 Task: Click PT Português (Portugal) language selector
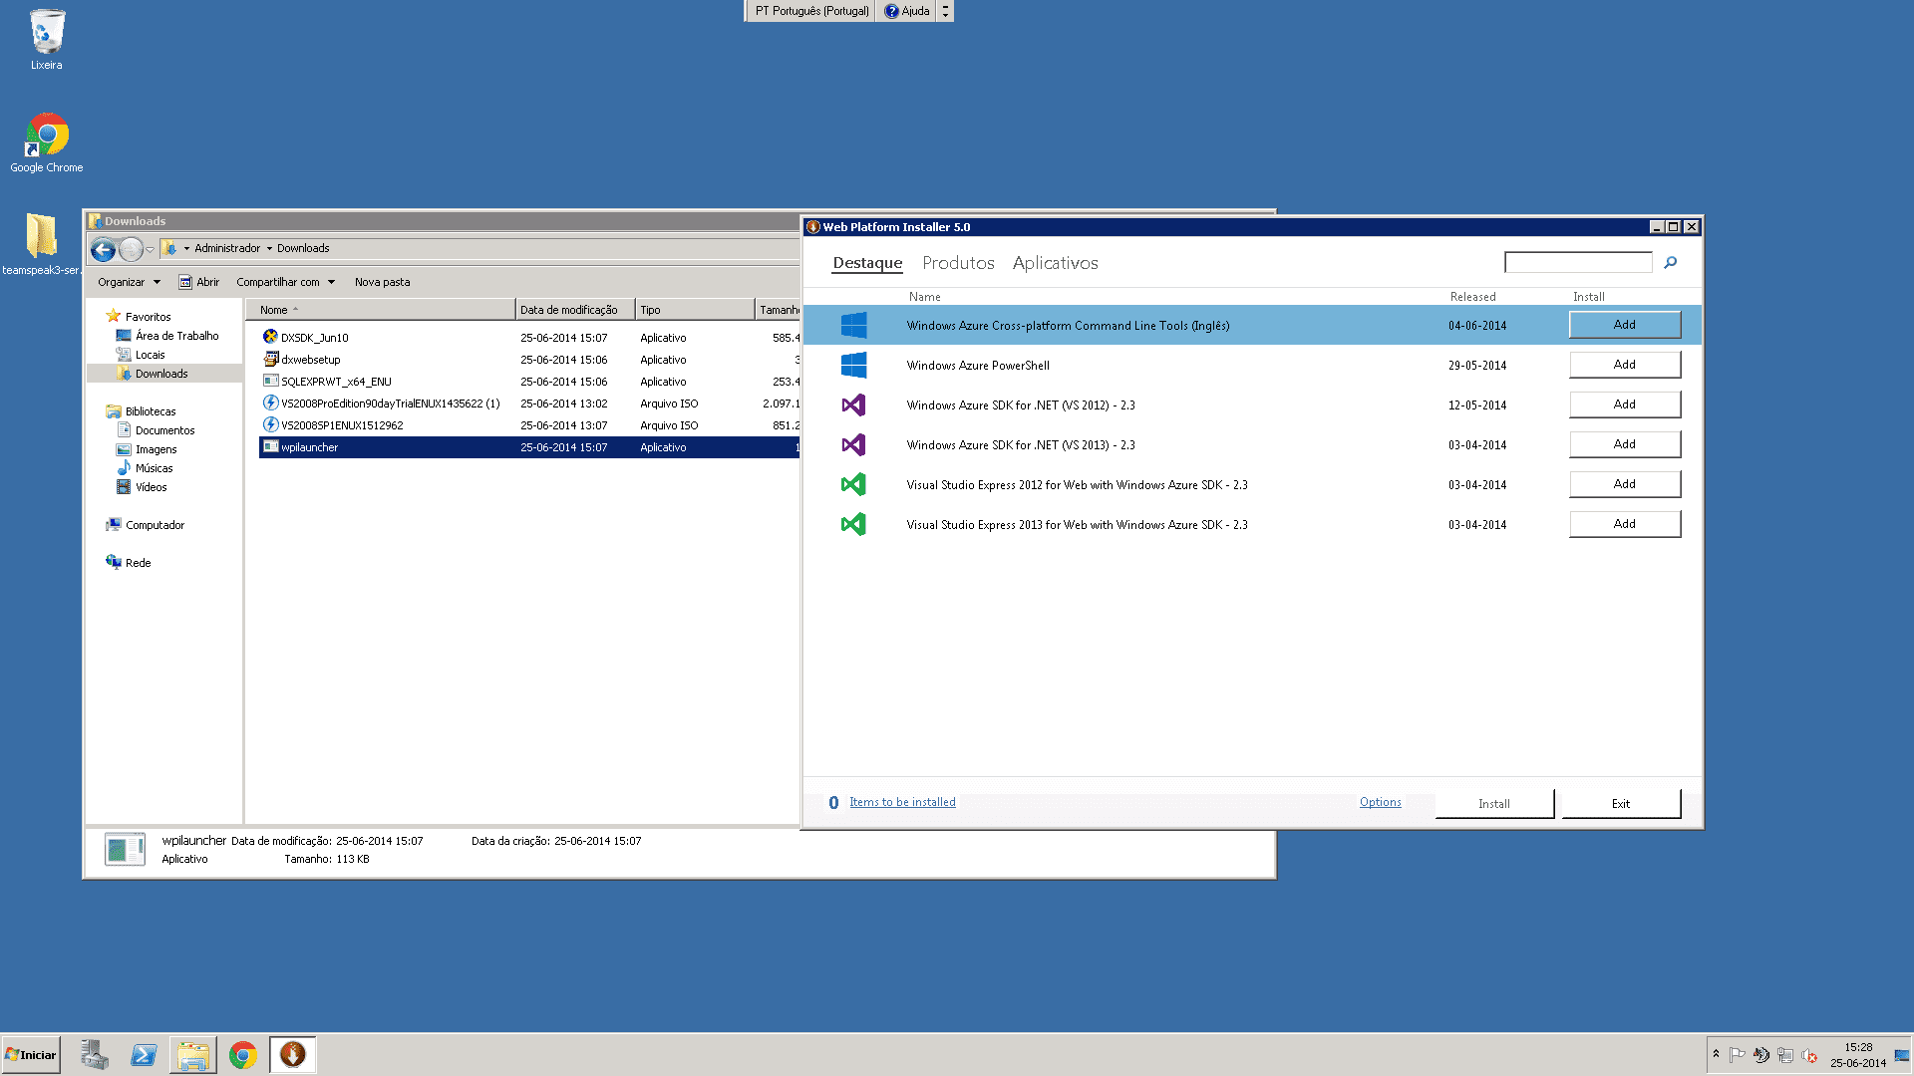811,11
